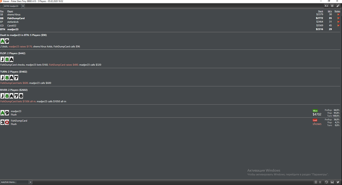Image resolution: width=342 pixels, height=185 pixels.
Task: Click the Jack card on the flop row
Action: point(2,59)
